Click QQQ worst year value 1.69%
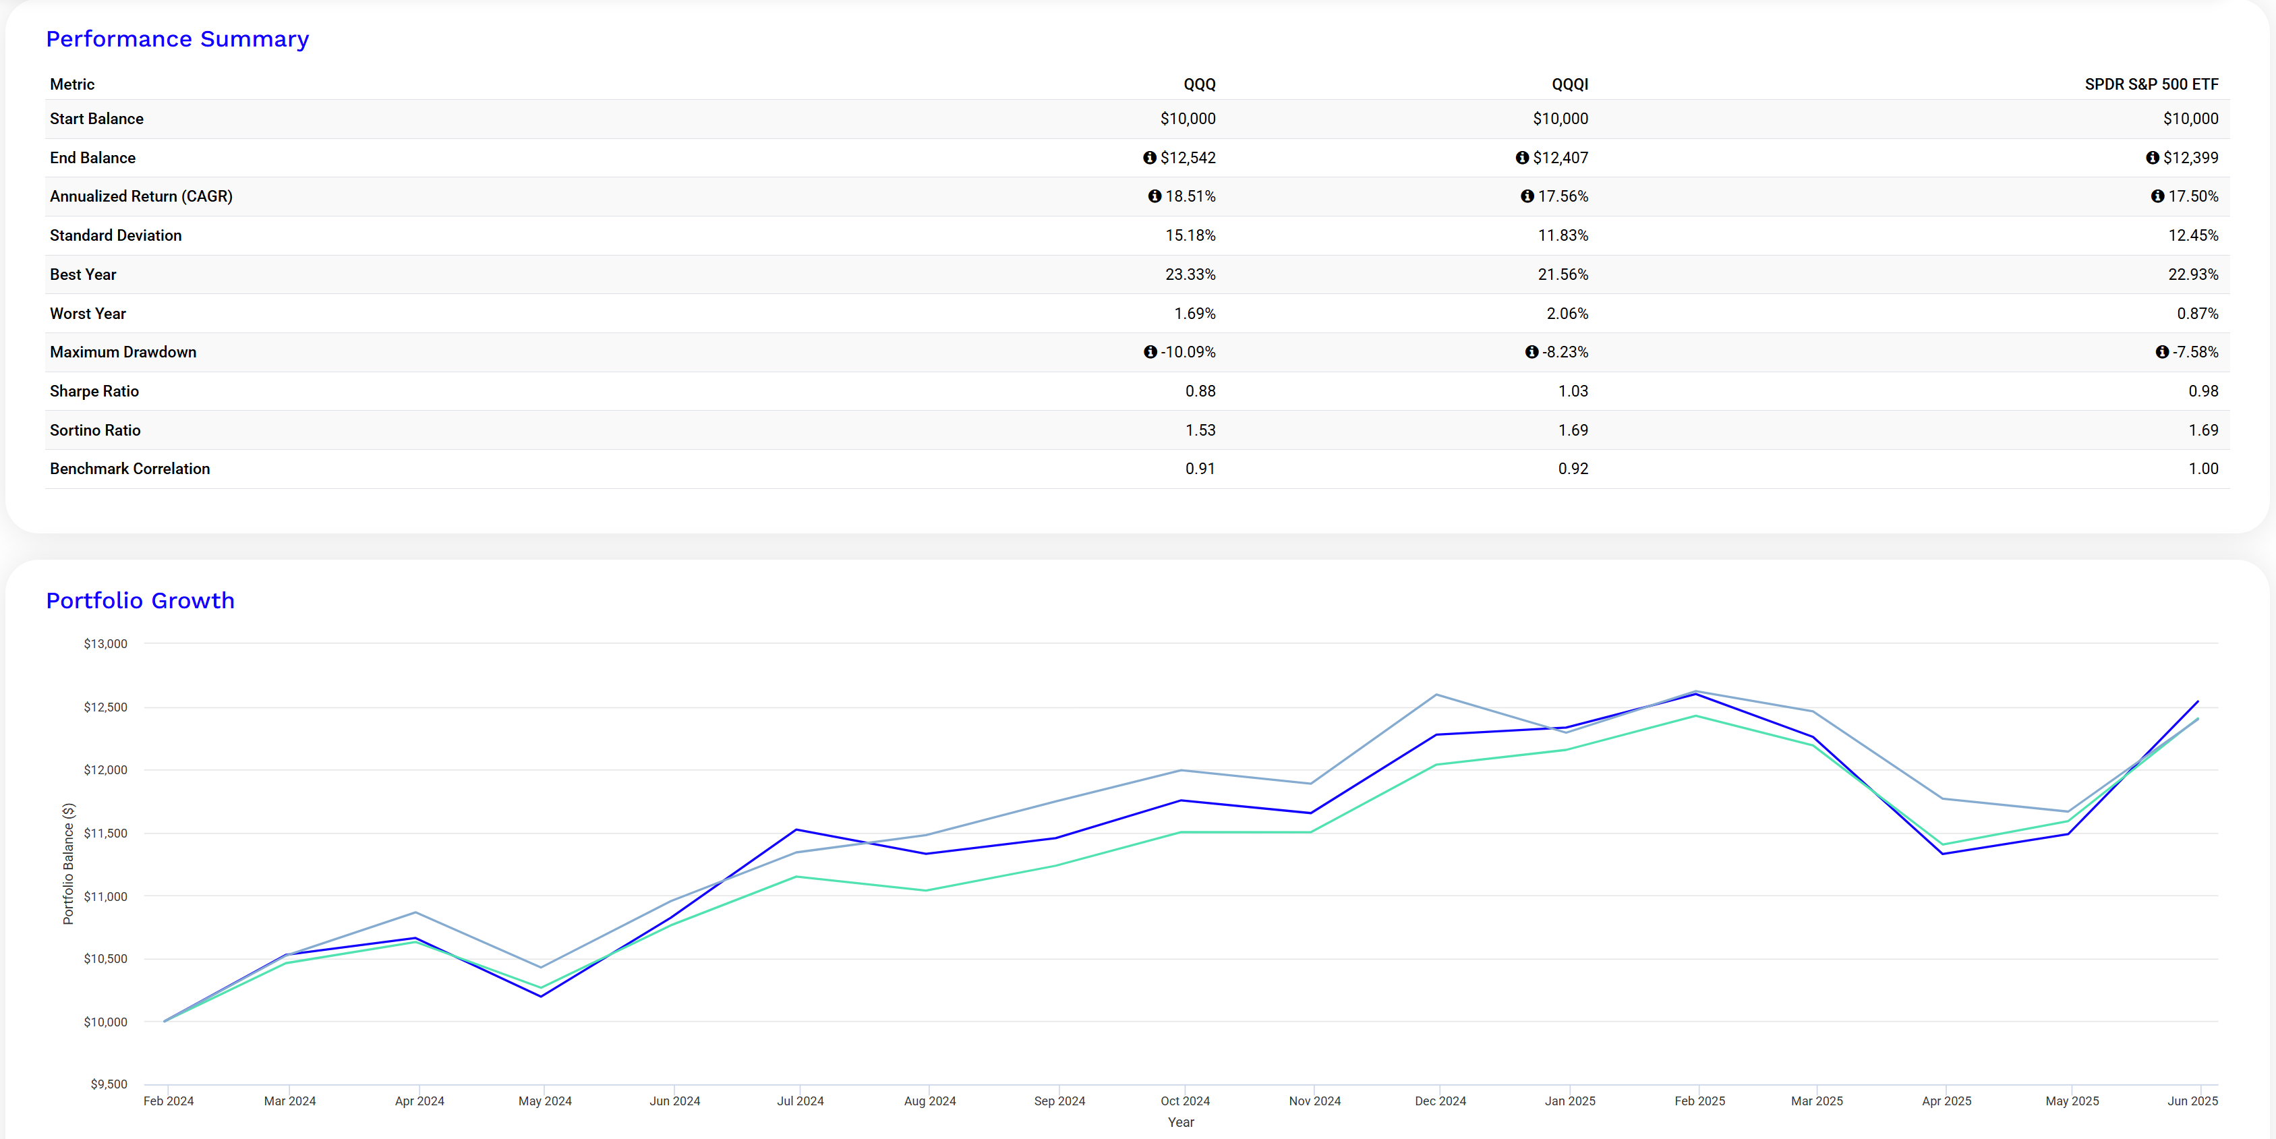The height and width of the screenshot is (1139, 2276). point(1194,314)
